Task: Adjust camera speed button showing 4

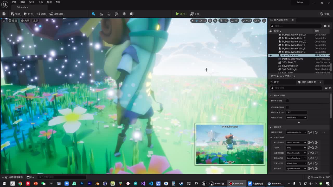Action: [257, 21]
